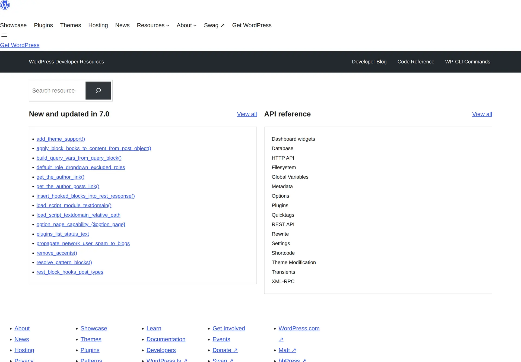
Task: Open Showcase link in footer
Action: coord(94,329)
